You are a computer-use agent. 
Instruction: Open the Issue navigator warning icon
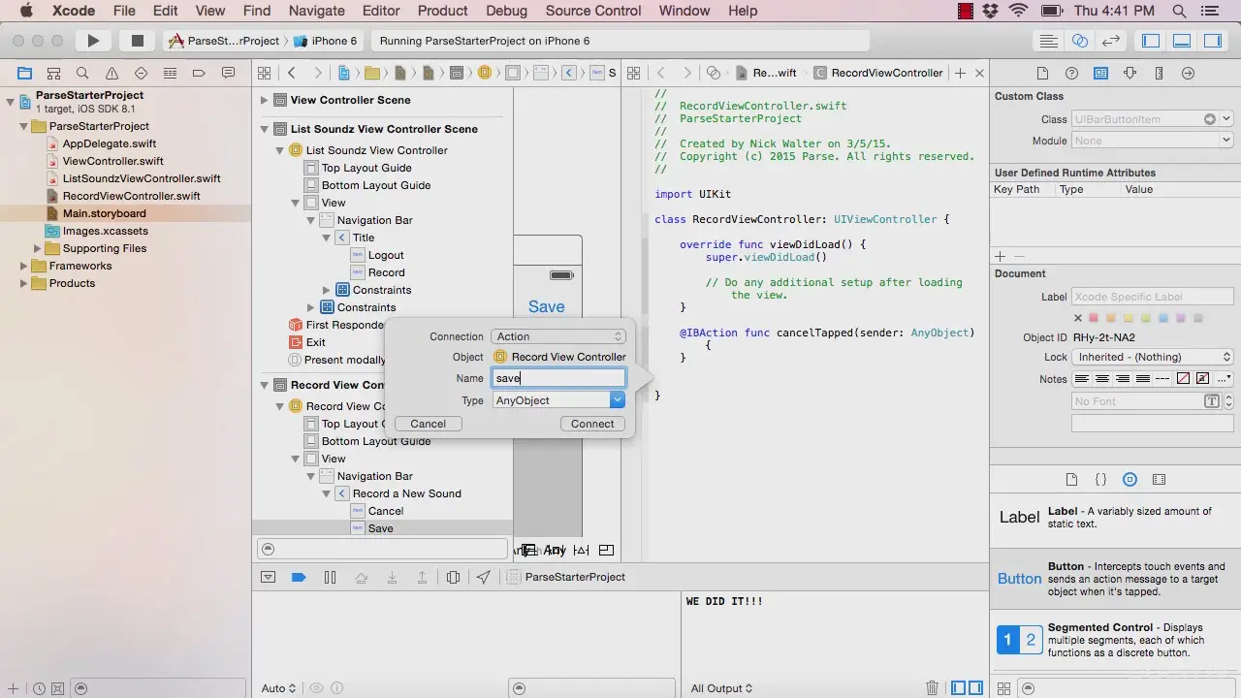click(x=111, y=73)
